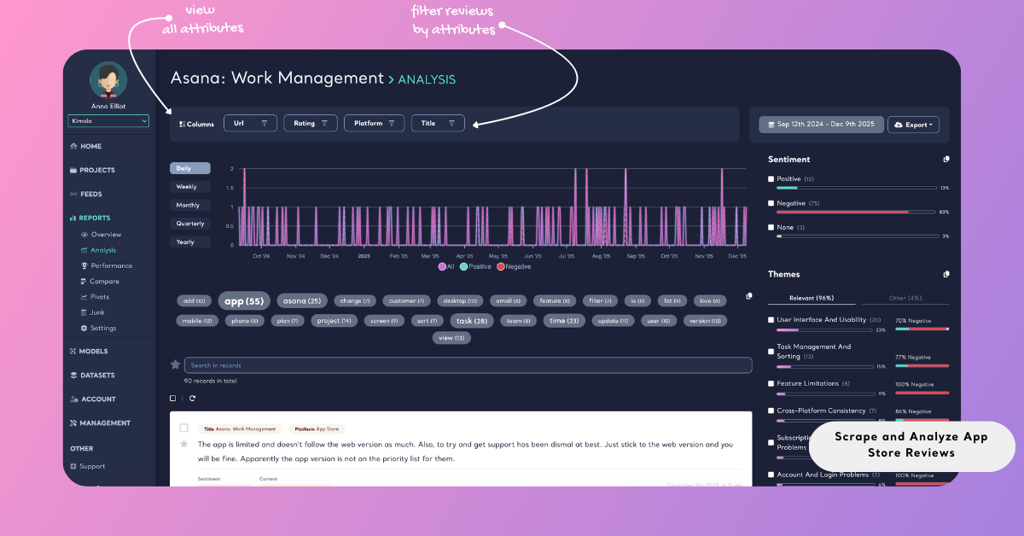Click the Rating filter icon
This screenshot has height=536, width=1024.
click(324, 124)
